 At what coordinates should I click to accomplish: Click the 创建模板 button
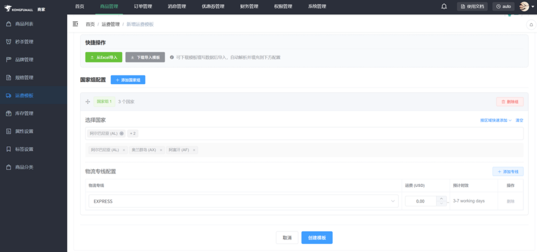coord(317,237)
